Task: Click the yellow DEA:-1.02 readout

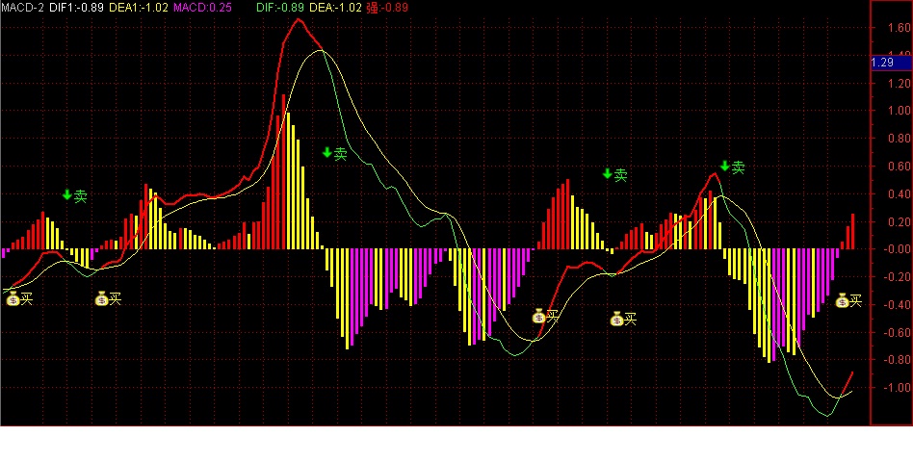Action: click(x=336, y=8)
